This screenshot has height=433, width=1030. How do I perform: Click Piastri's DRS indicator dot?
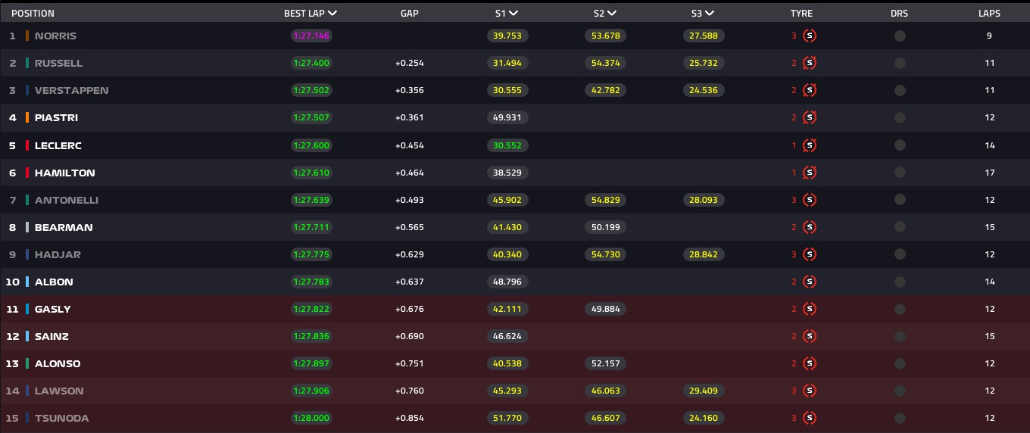(x=900, y=117)
